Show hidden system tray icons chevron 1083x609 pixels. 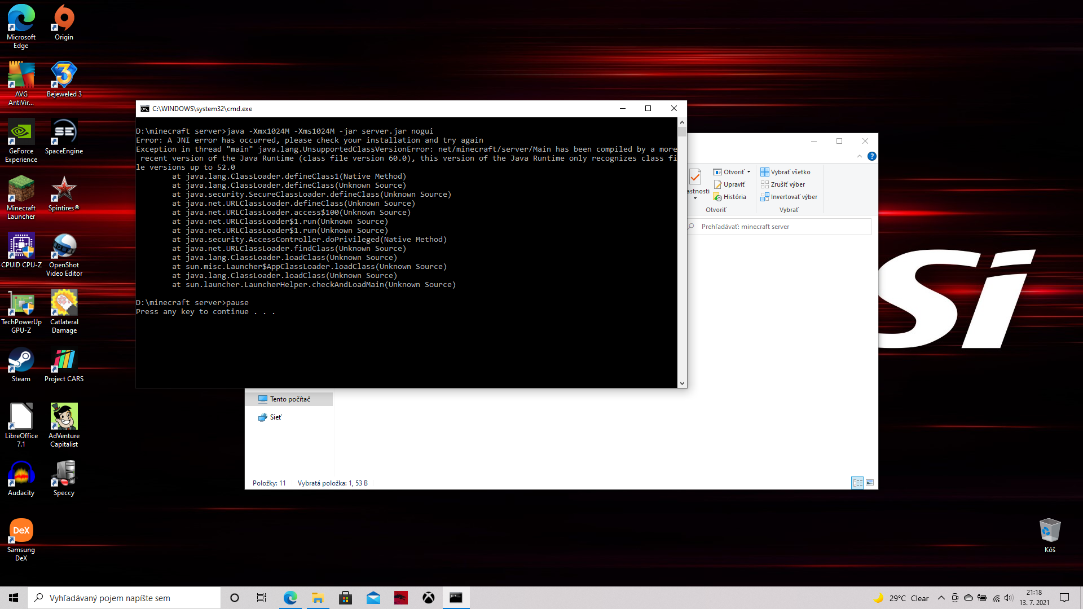click(x=941, y=598)
